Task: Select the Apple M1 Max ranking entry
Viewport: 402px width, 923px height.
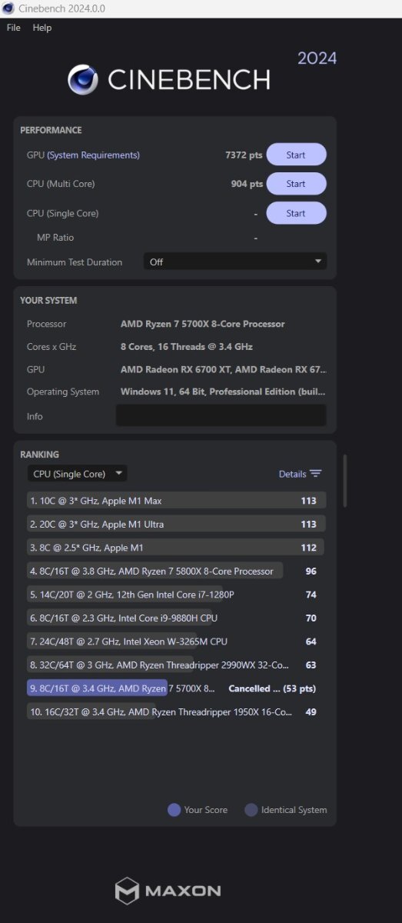Action: tap(177, 501)
